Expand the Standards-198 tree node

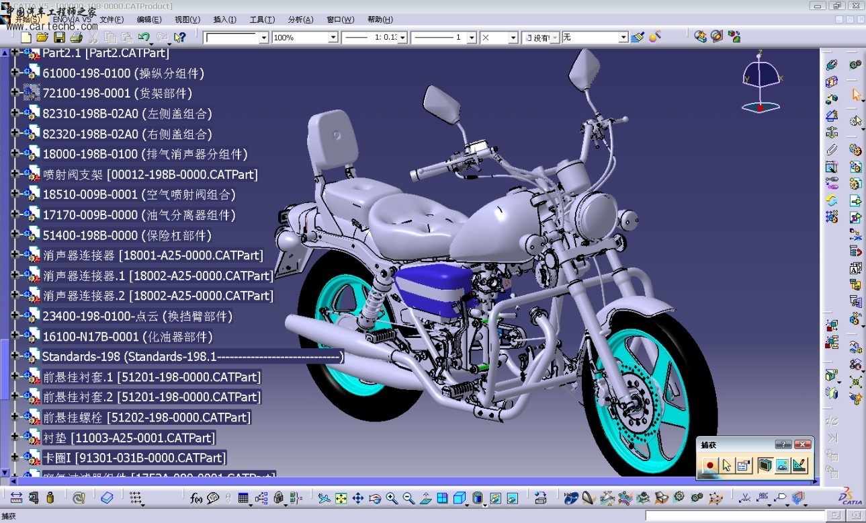[15, 356]
